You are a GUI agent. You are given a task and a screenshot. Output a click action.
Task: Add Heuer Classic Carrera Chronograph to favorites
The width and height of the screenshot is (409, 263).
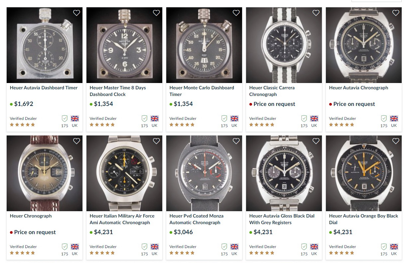[316, 13]
